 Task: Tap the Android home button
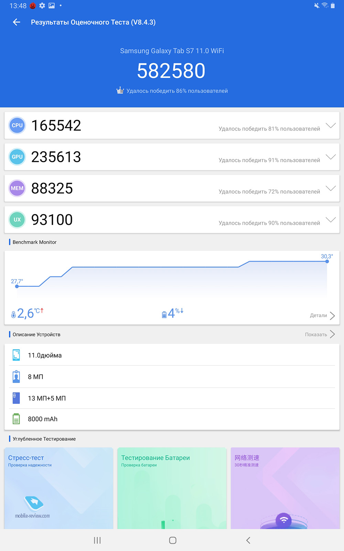click(173, 540)
